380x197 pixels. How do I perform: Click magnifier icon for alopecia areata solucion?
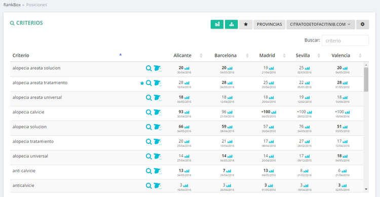click(149, 68)
